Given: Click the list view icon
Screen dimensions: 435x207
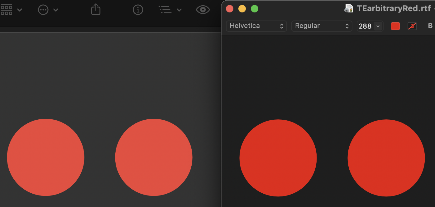Looking at the screenshot, I should click(165, 10).
